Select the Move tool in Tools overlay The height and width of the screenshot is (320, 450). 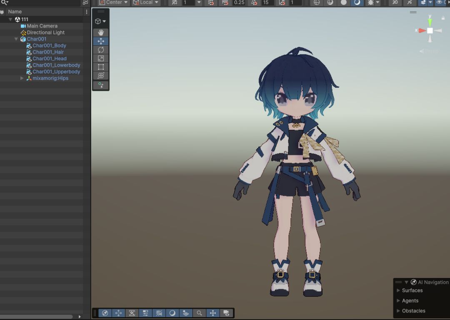[x=101, y=41]
